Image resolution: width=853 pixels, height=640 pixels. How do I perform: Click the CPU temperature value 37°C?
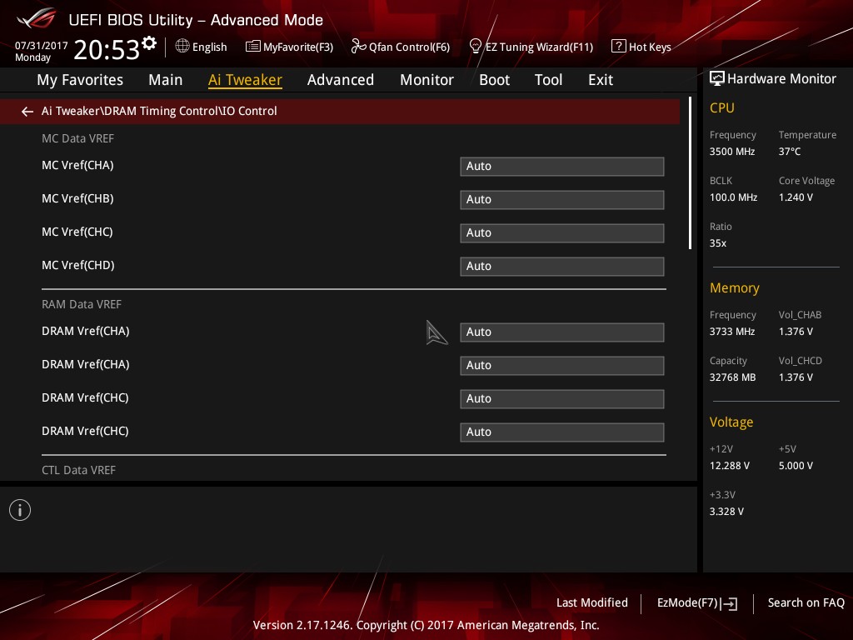(790, 152)
